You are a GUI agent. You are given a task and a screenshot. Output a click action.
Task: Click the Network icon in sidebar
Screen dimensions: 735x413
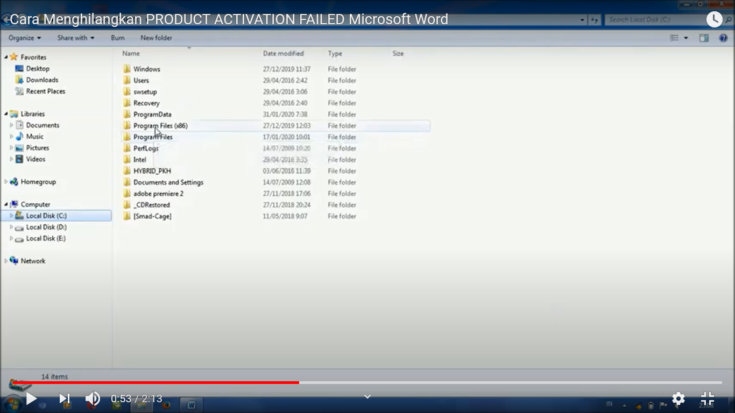(x=14, y=261)
